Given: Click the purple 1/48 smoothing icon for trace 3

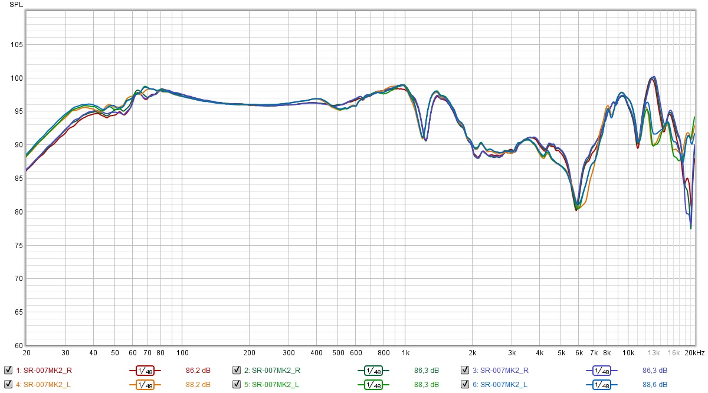Looking at the screenshot, I should (601, 371).
